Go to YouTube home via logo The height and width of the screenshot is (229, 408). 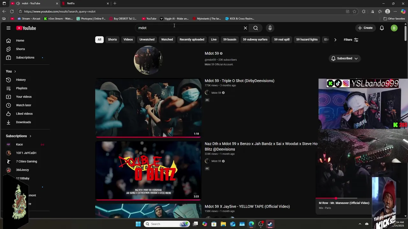(x=26, y=28)
